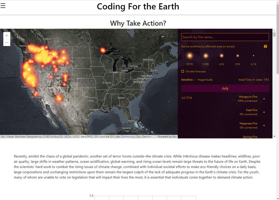Image resolution: width=279 pixels, height=200 pixels.
Task: Select the 61K acres legend circle
Action: [222, 56]
